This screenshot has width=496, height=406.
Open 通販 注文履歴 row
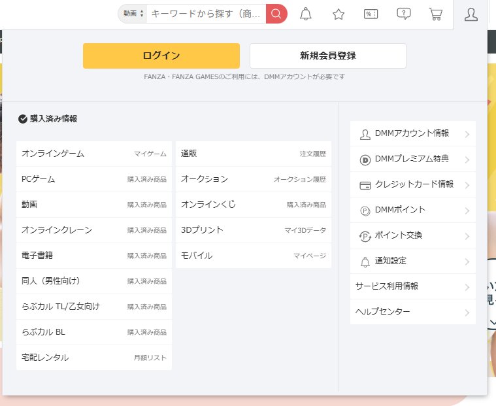click(254, 154)
